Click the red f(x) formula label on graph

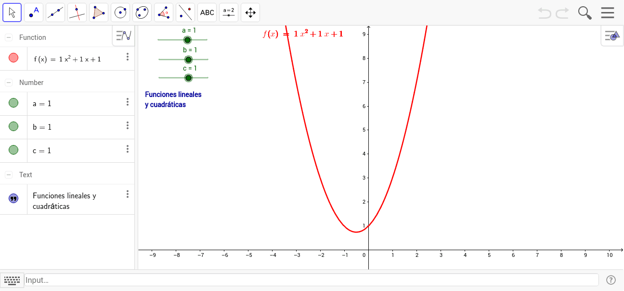click(303, 34)
